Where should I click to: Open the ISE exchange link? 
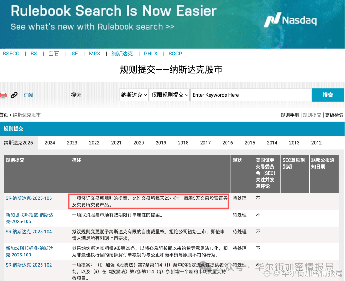tap(74, 54)
